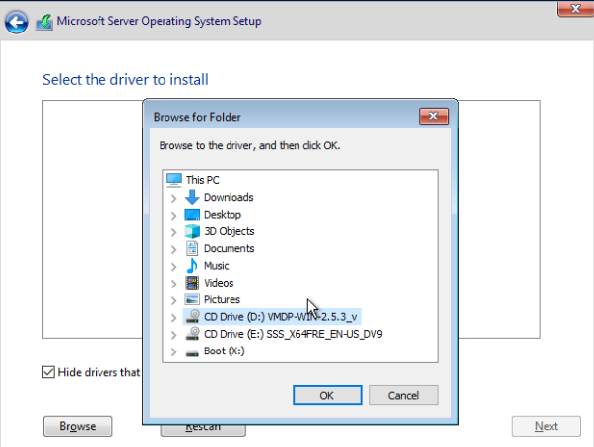Click the Browse button
Image resolution: width=594 pixels, height=447 pixels.
(78, 426)
